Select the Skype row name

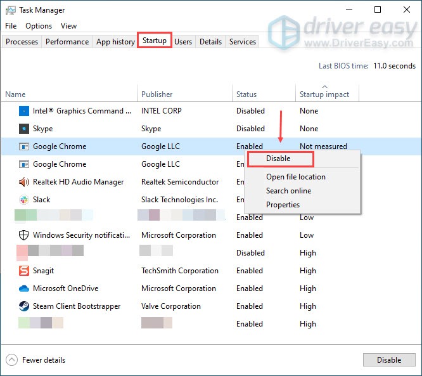tap(43, 129)
